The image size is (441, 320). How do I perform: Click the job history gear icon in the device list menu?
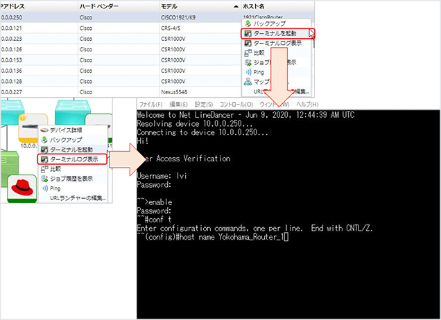pyautogui.click(x=248, y=62)
